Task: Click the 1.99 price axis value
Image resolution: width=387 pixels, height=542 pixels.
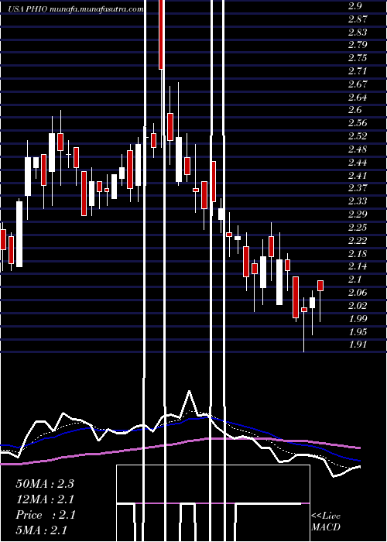Action: [x=358, y=319]
